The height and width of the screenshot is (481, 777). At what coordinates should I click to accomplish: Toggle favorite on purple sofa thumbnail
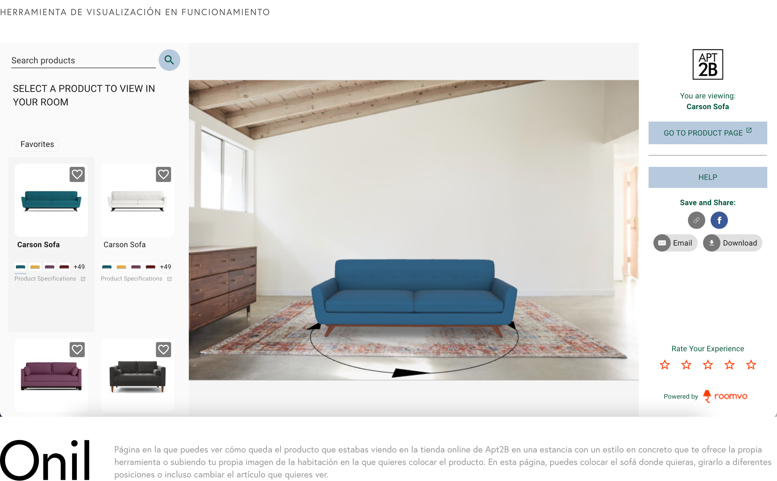pos(78,350)
